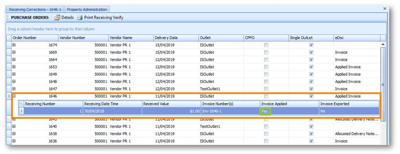400x154 pixels.
Task: Toggle Single Outlet checkbox for order 1640
Action: pos(311,126)
